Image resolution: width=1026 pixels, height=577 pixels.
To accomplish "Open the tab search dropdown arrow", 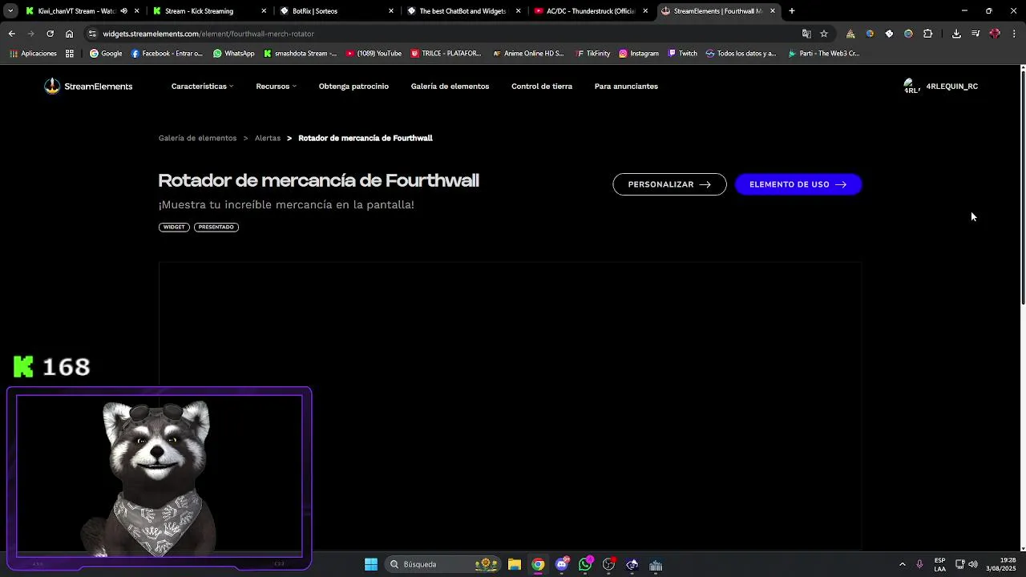I will [x=10, y=11].
